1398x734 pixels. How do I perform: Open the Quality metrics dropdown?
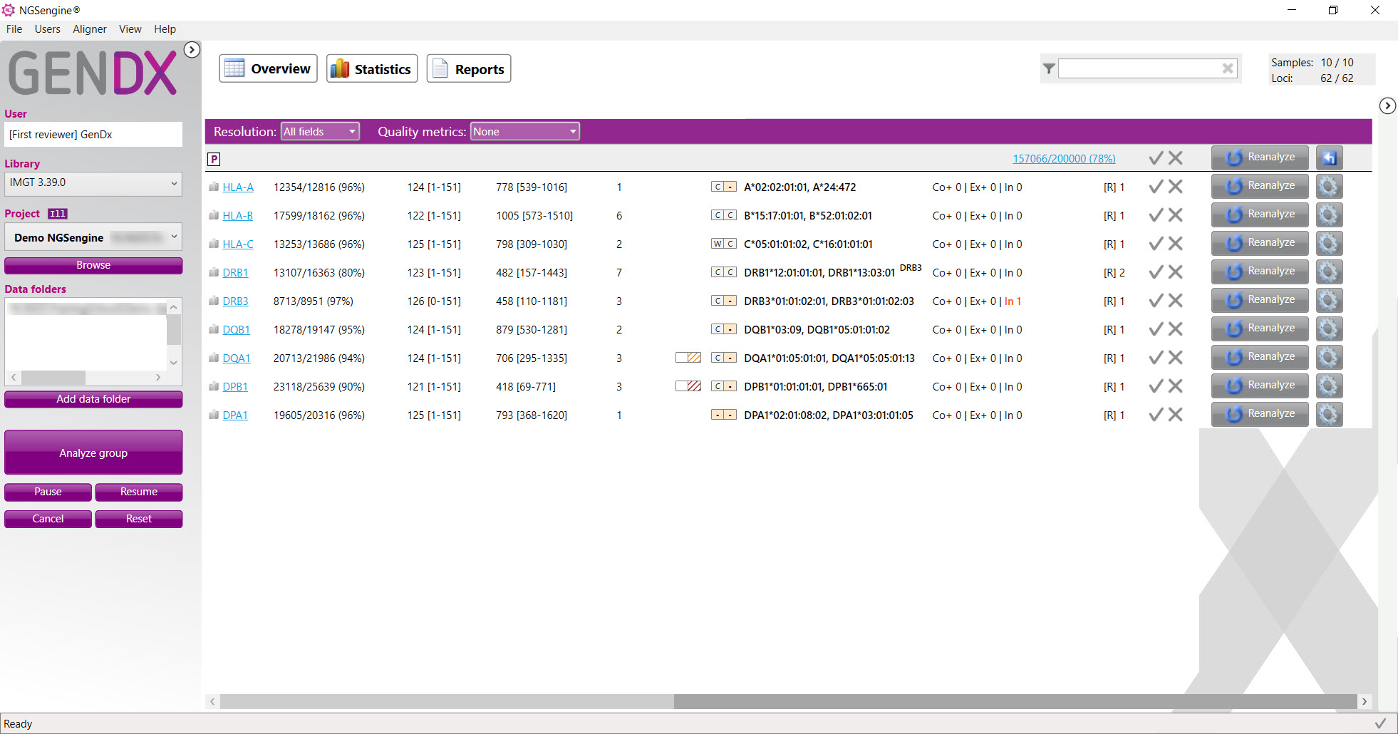click(x=524, y=131)
